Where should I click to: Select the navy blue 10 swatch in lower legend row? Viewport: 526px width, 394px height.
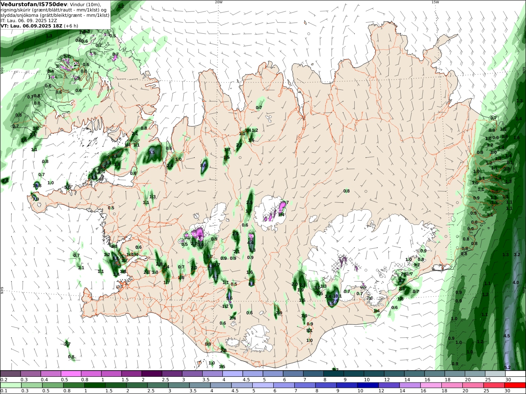point(367,385)
